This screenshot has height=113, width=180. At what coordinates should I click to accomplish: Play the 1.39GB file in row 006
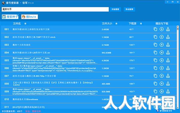162,68
